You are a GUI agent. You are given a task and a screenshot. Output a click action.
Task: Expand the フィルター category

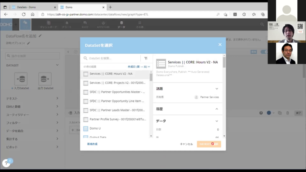click(32, 123)
